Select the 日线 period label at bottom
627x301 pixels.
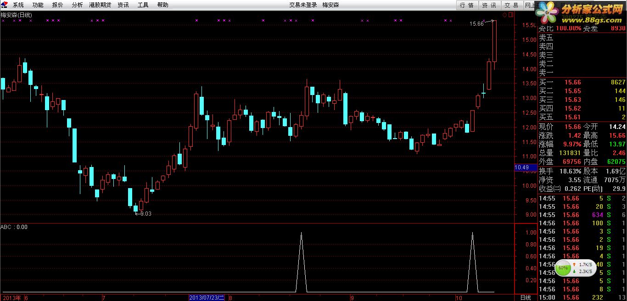pos(525,298)
